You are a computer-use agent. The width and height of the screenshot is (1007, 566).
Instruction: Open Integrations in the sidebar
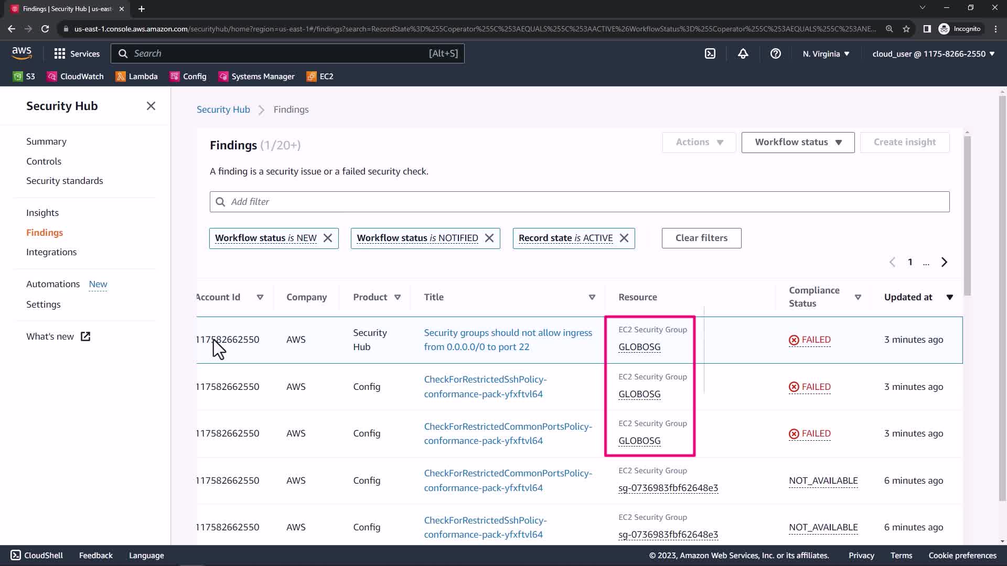coord(51,252)
